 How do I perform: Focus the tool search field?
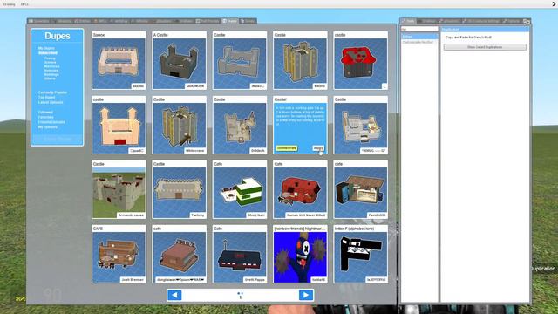point(419,29)
